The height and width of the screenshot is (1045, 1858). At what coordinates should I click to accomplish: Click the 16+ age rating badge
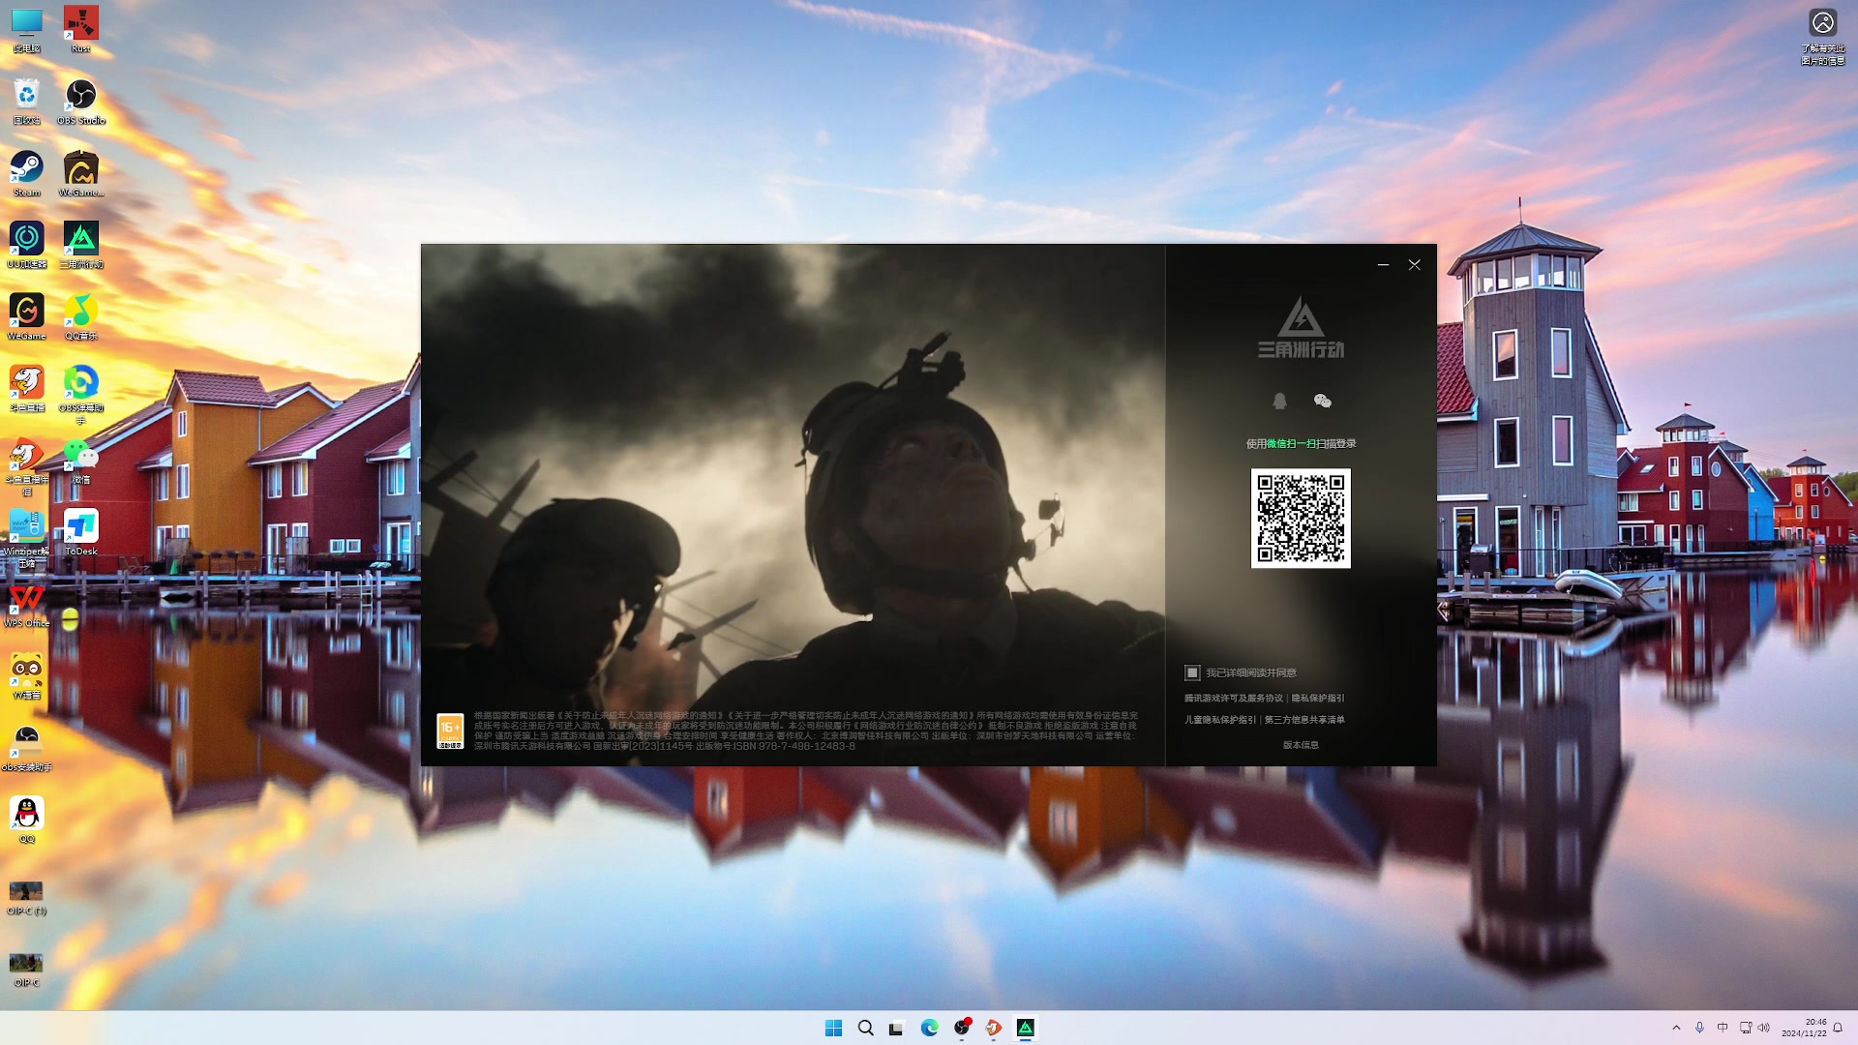coord(450,731)
